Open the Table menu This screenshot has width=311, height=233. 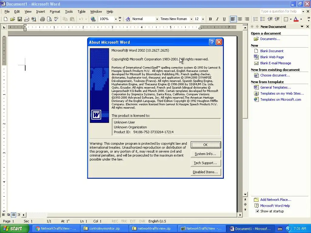pyautogui.click(x=81, y=12)
